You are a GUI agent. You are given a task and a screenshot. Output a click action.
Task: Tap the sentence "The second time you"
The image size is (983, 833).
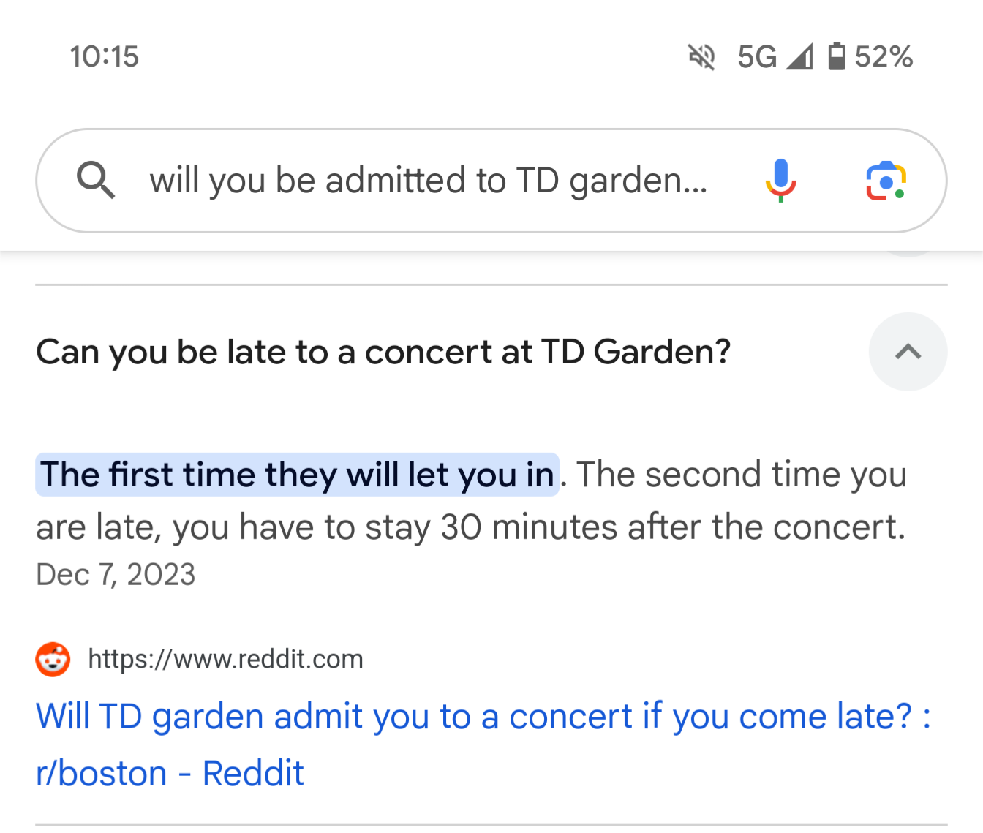coord(742,475)
